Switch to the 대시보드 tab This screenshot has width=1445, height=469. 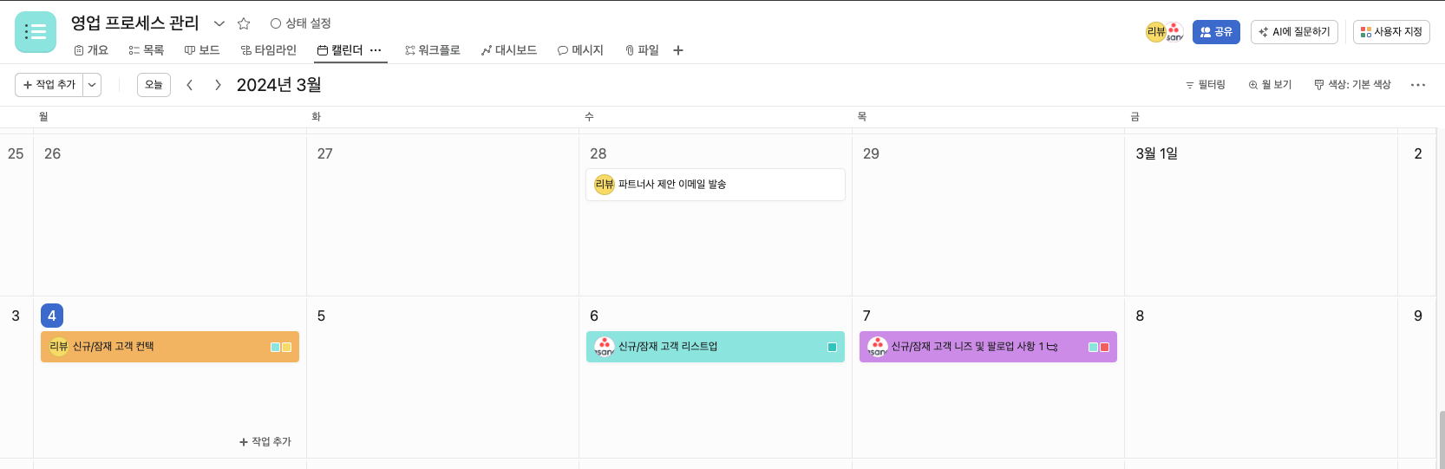(x=509, y=50)
